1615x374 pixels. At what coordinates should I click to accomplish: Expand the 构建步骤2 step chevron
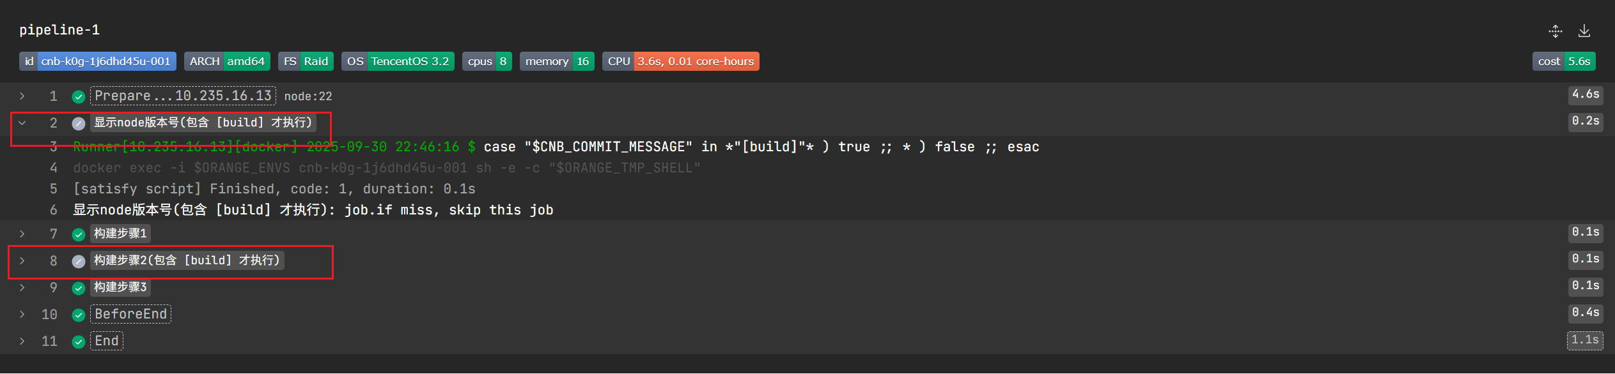[22, 261]
